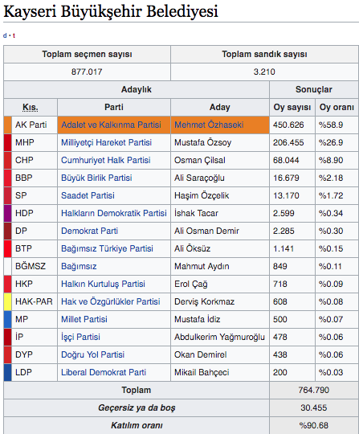
Task: Click candidate name Osman Çilsal
Action: pyautogui.click(x=200, y=160)
